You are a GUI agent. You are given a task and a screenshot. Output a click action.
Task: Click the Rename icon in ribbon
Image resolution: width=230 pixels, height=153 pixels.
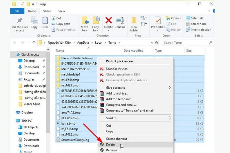click(120, 21)
